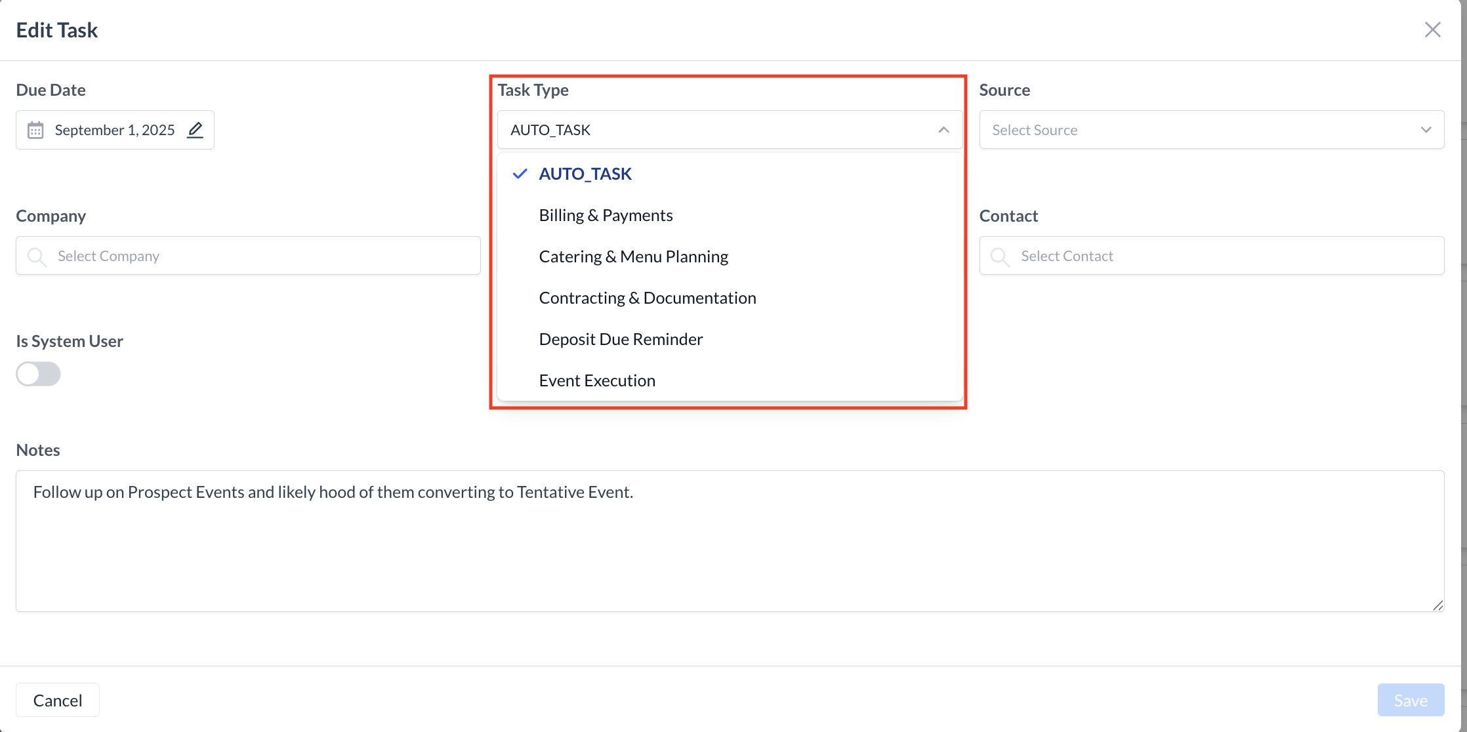Click the calendar icon in Due Date
Viewport: 1467px width, 732px height.
pyautogui.click(x=35, y=130)
